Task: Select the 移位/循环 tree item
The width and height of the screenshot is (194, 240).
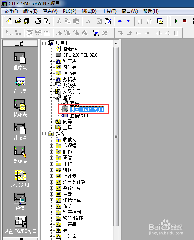Action: tap(73, 218)
